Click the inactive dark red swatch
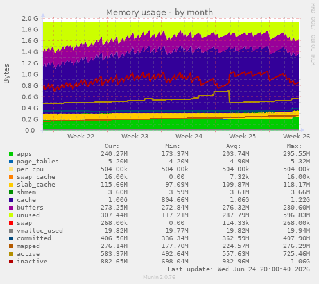The height and width of the screenshot is (284, 319). pyautogui.click(x=11, y=262)
